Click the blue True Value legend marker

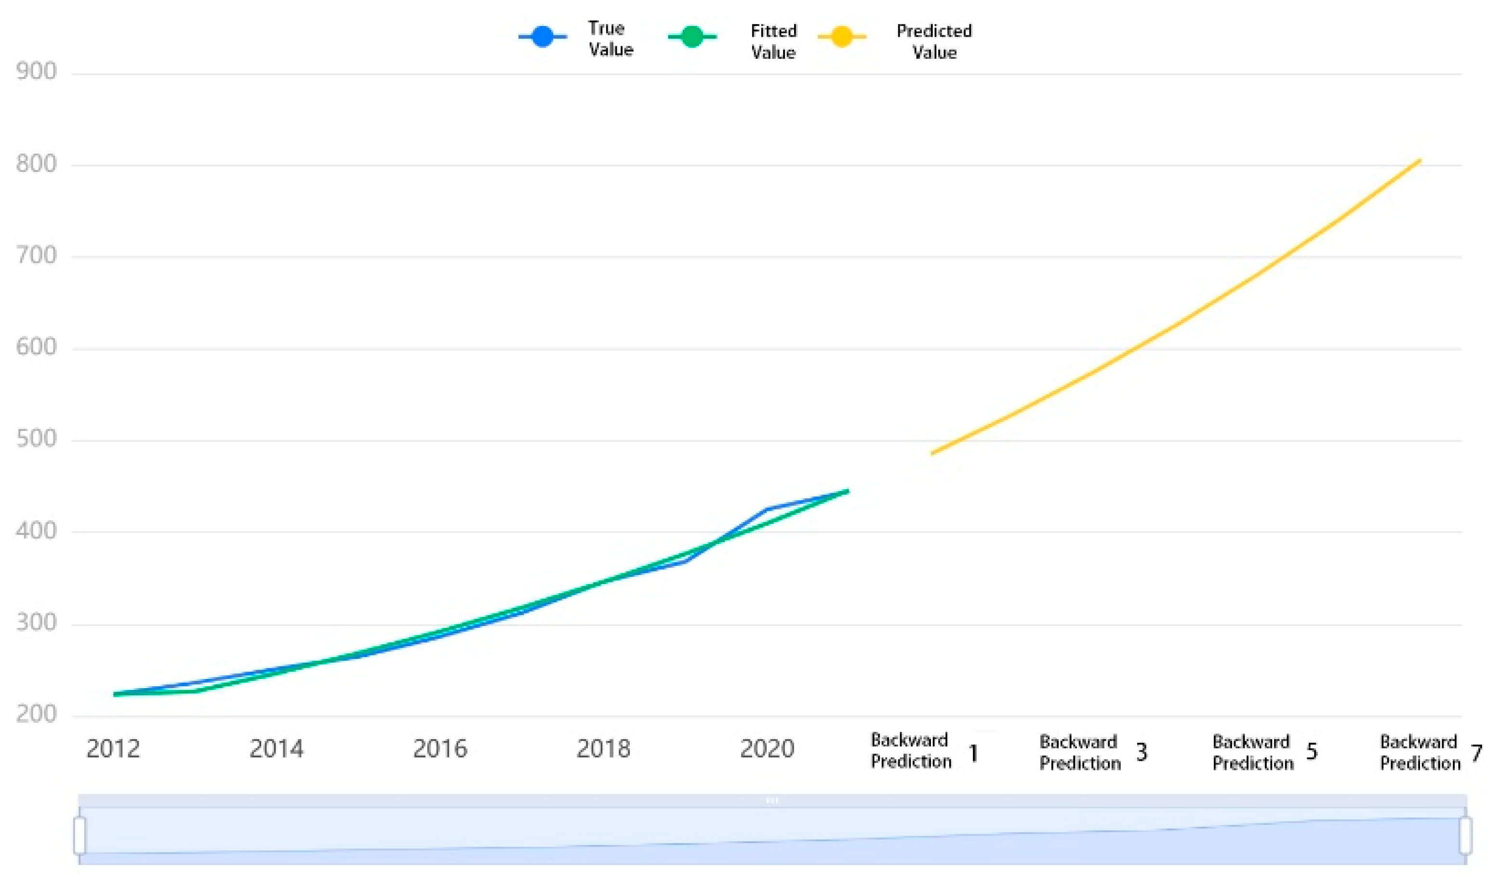click(x=542, y=37)
